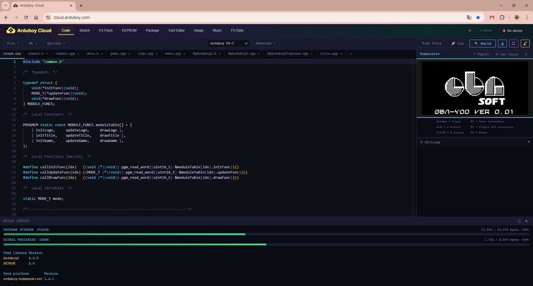The image size is (533, 286).
Task: Open a new browser tab
Action: (x=81, y=5)
